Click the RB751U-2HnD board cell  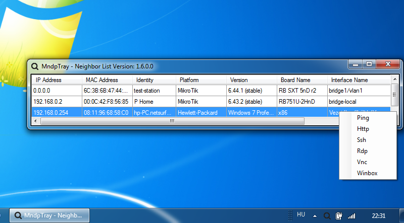302,102
